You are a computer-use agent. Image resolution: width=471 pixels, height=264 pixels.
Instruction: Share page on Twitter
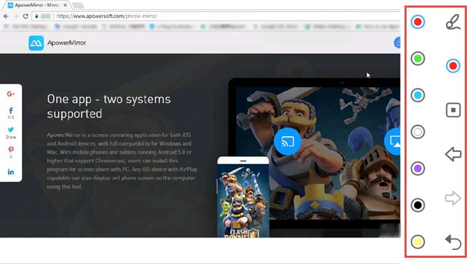[11, 133]
